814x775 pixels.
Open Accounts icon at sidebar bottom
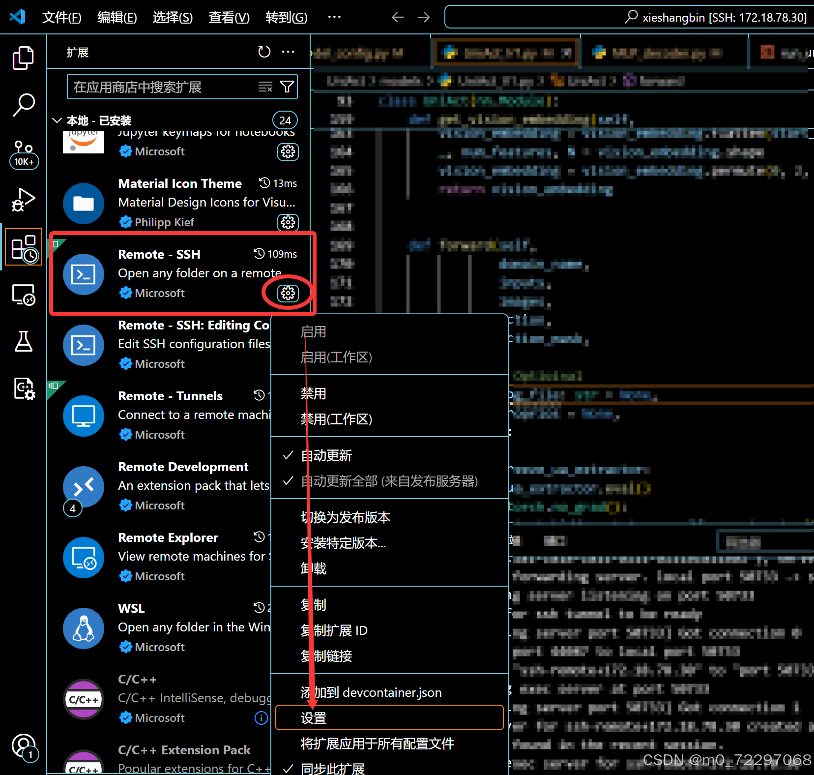[x=25, y=747]
